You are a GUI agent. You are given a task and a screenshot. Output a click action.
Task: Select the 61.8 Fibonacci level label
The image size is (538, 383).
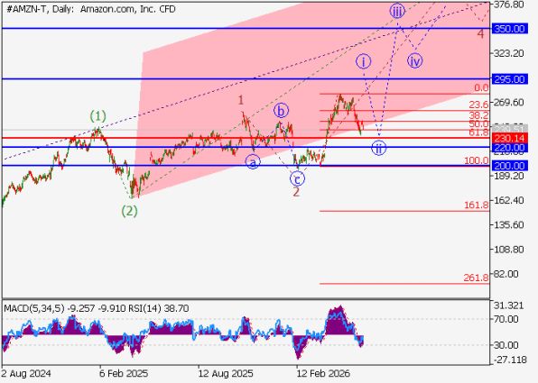(x=478, y=132)
